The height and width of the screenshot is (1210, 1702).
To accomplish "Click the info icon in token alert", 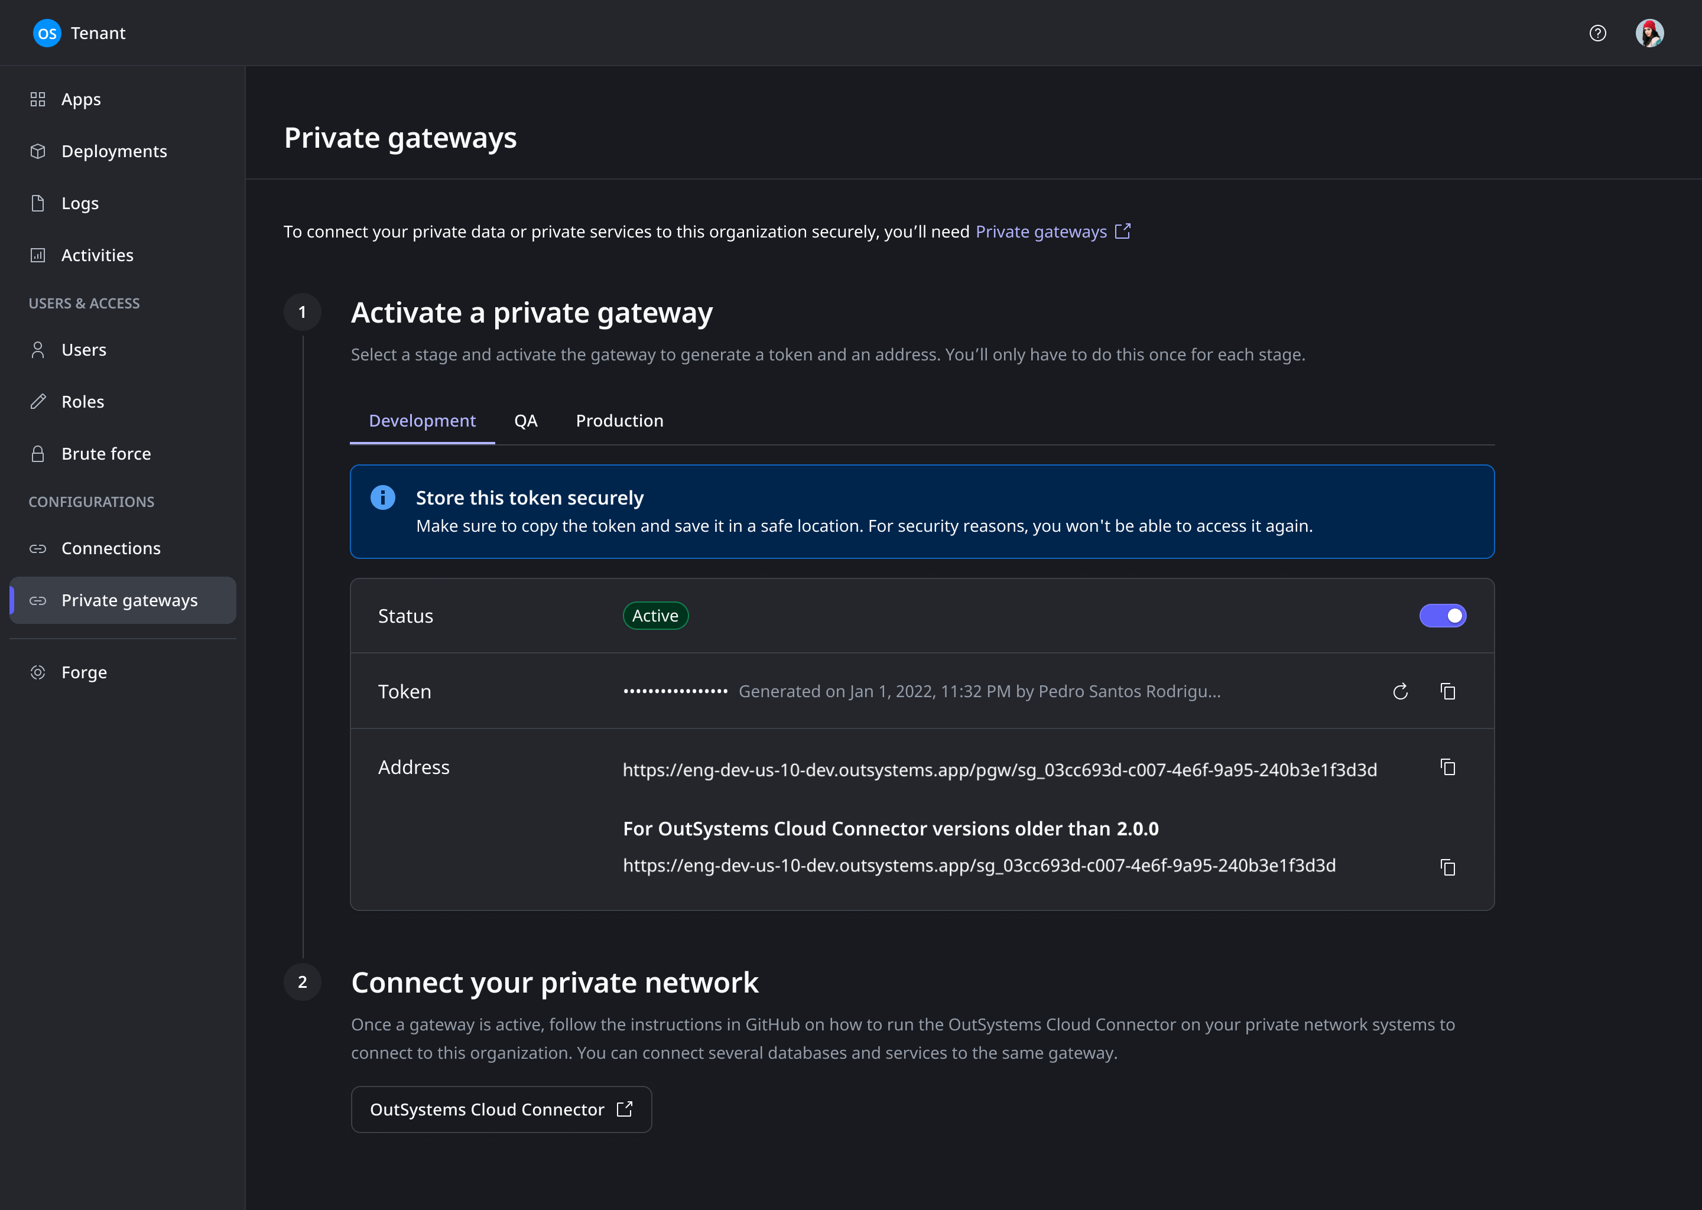I will [383, 497].
